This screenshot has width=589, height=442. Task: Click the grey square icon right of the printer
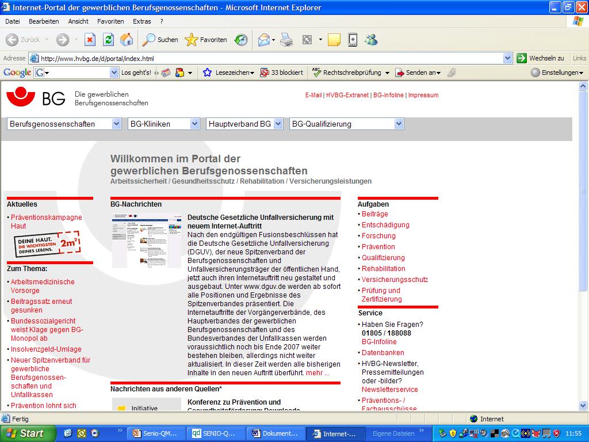[x=307, y=40]
